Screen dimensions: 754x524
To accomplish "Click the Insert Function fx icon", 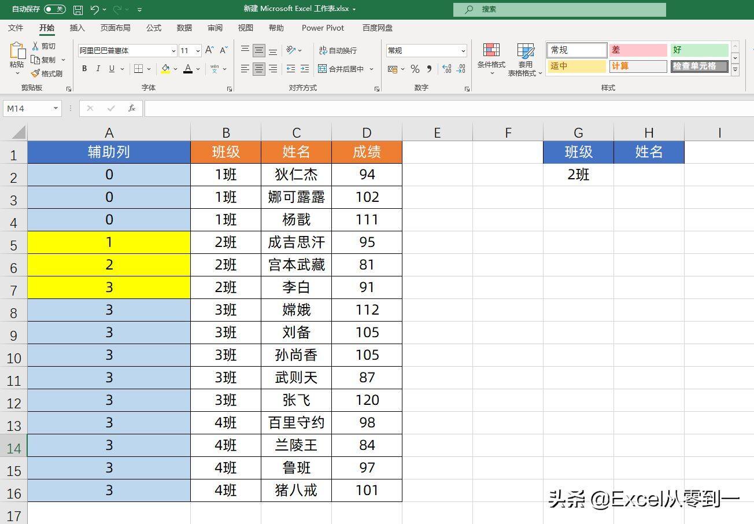I will [x=132, y=108].
